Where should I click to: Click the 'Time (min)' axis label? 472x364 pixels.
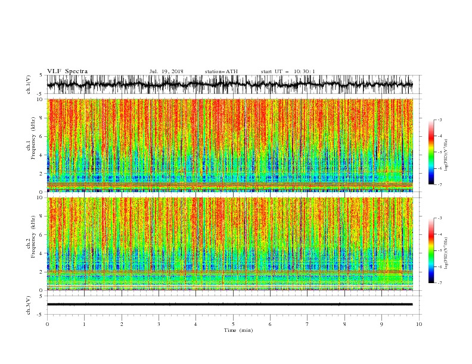coord(238,330)
